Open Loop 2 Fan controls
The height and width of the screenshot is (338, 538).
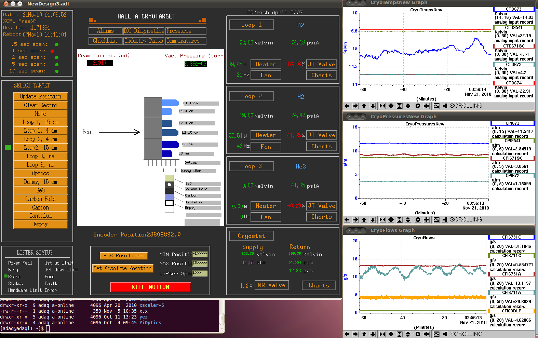[266, 147]
